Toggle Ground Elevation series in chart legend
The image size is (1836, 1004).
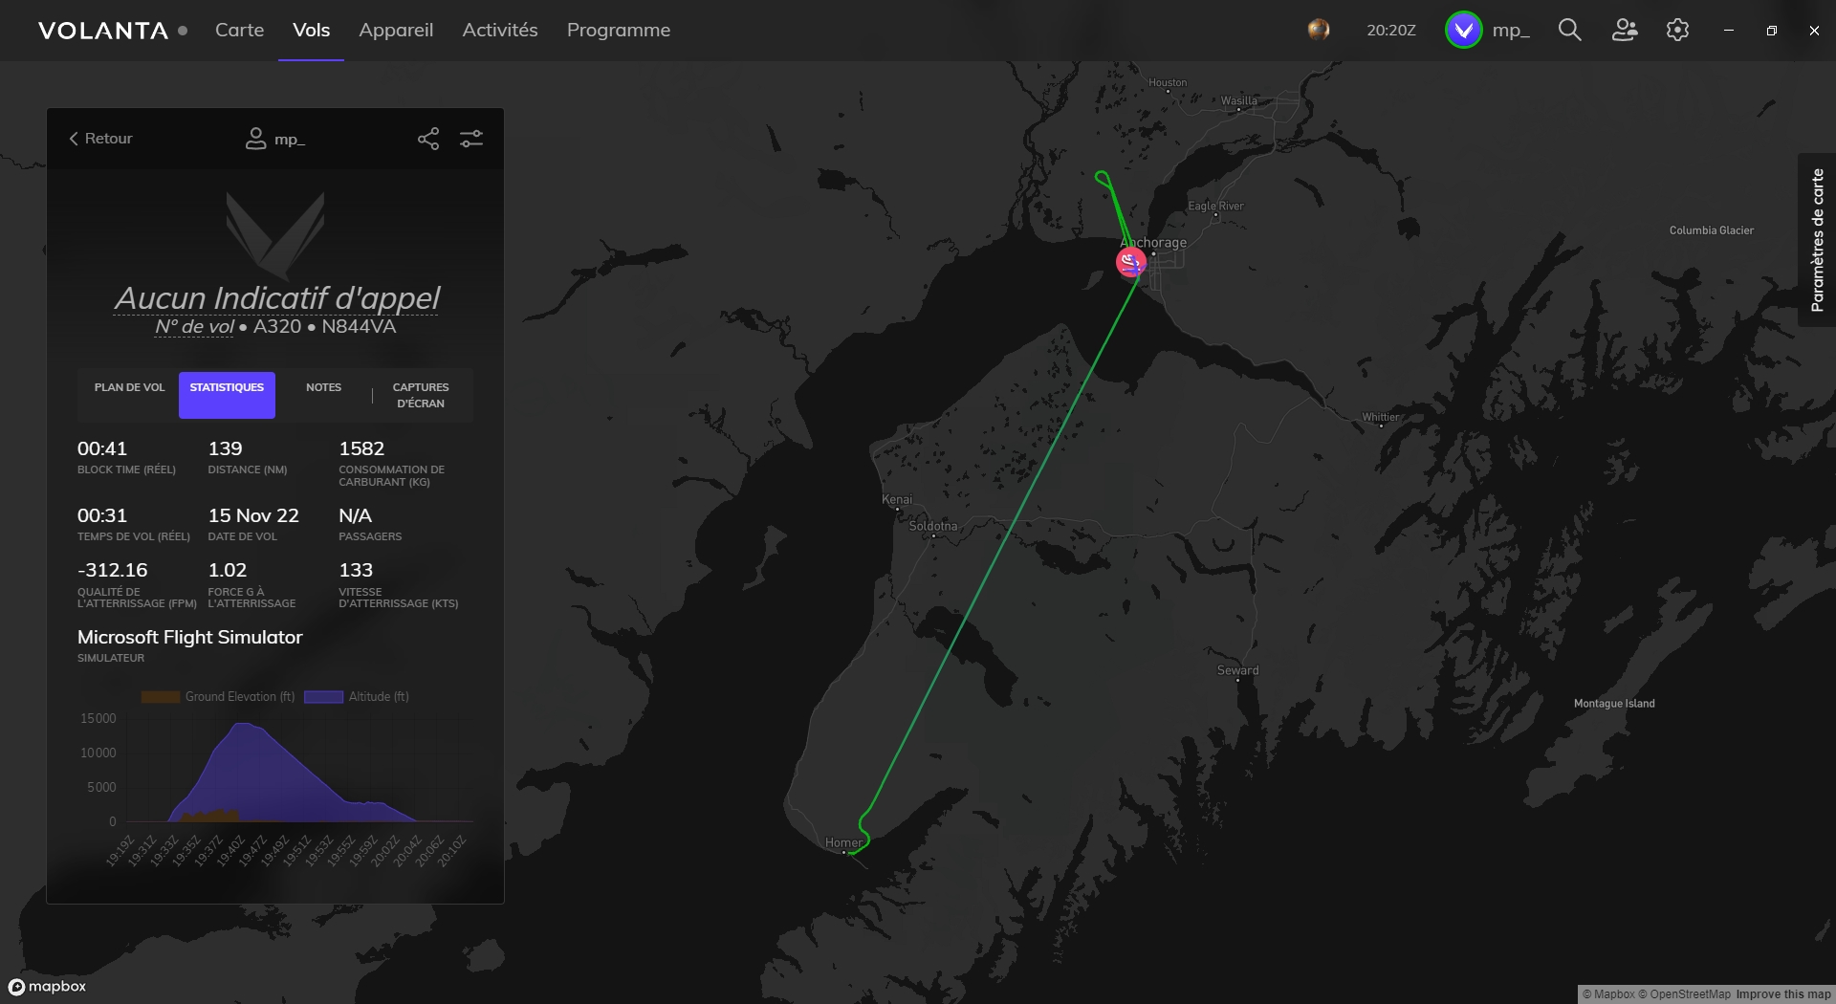point(218,697)
